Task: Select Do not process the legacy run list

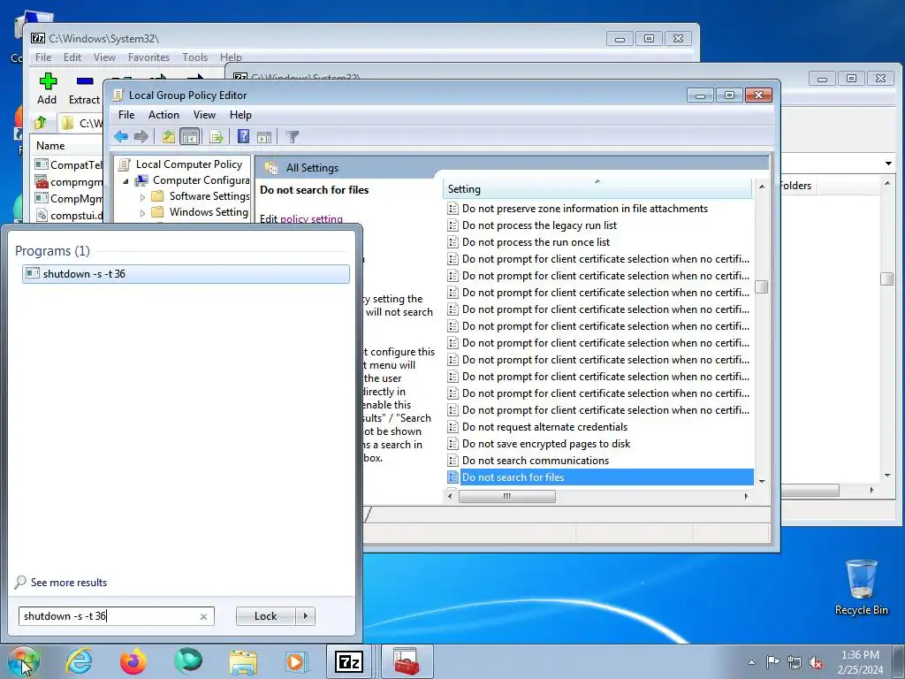Action: pos(539,225)
